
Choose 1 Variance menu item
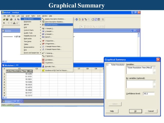57,53
